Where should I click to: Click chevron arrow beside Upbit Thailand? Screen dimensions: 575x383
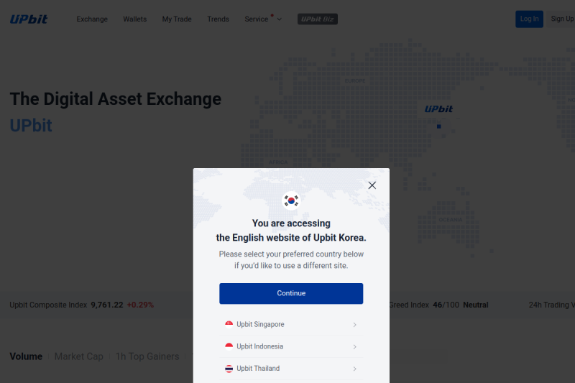coord(354,369)
